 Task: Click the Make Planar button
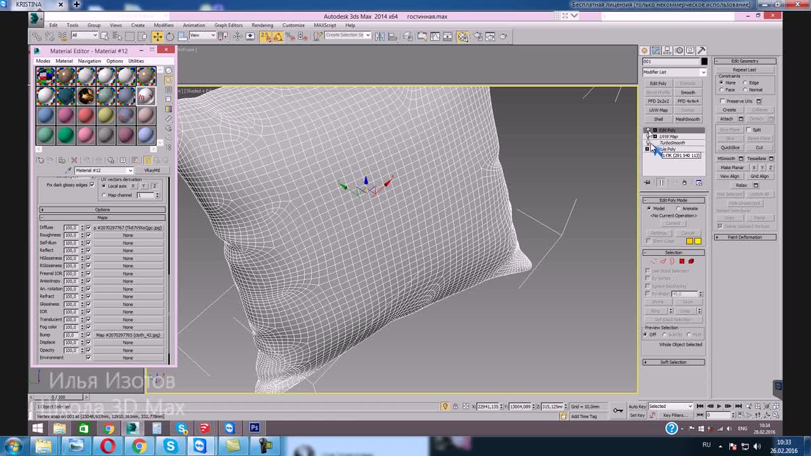pos(732,168)
